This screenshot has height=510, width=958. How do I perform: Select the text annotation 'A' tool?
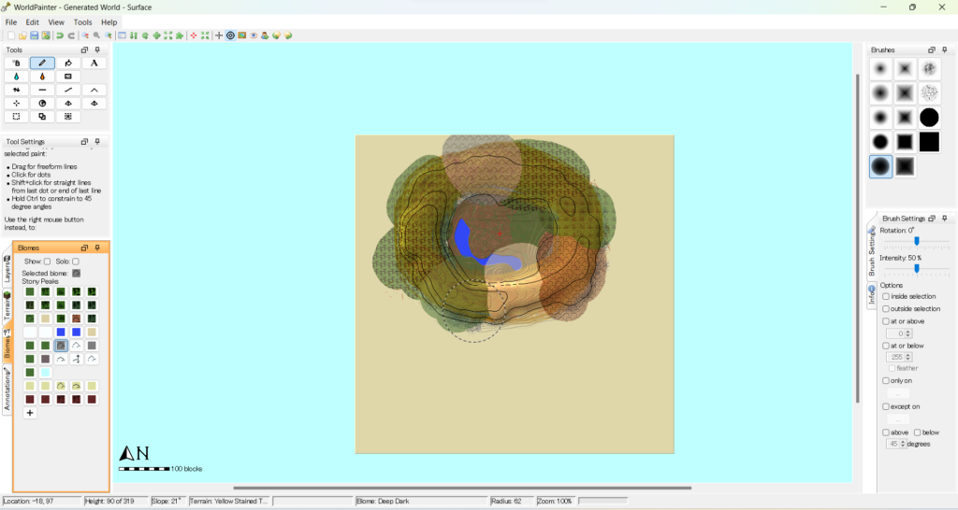[94, 63]
